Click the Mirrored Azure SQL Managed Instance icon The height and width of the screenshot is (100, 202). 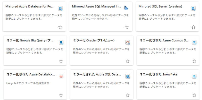point(126,8)
